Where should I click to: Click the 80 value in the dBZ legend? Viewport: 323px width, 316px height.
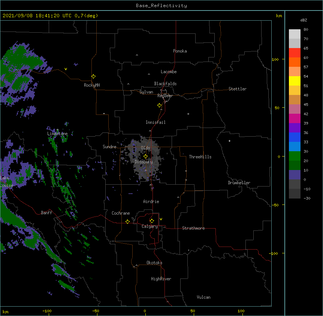306,30
